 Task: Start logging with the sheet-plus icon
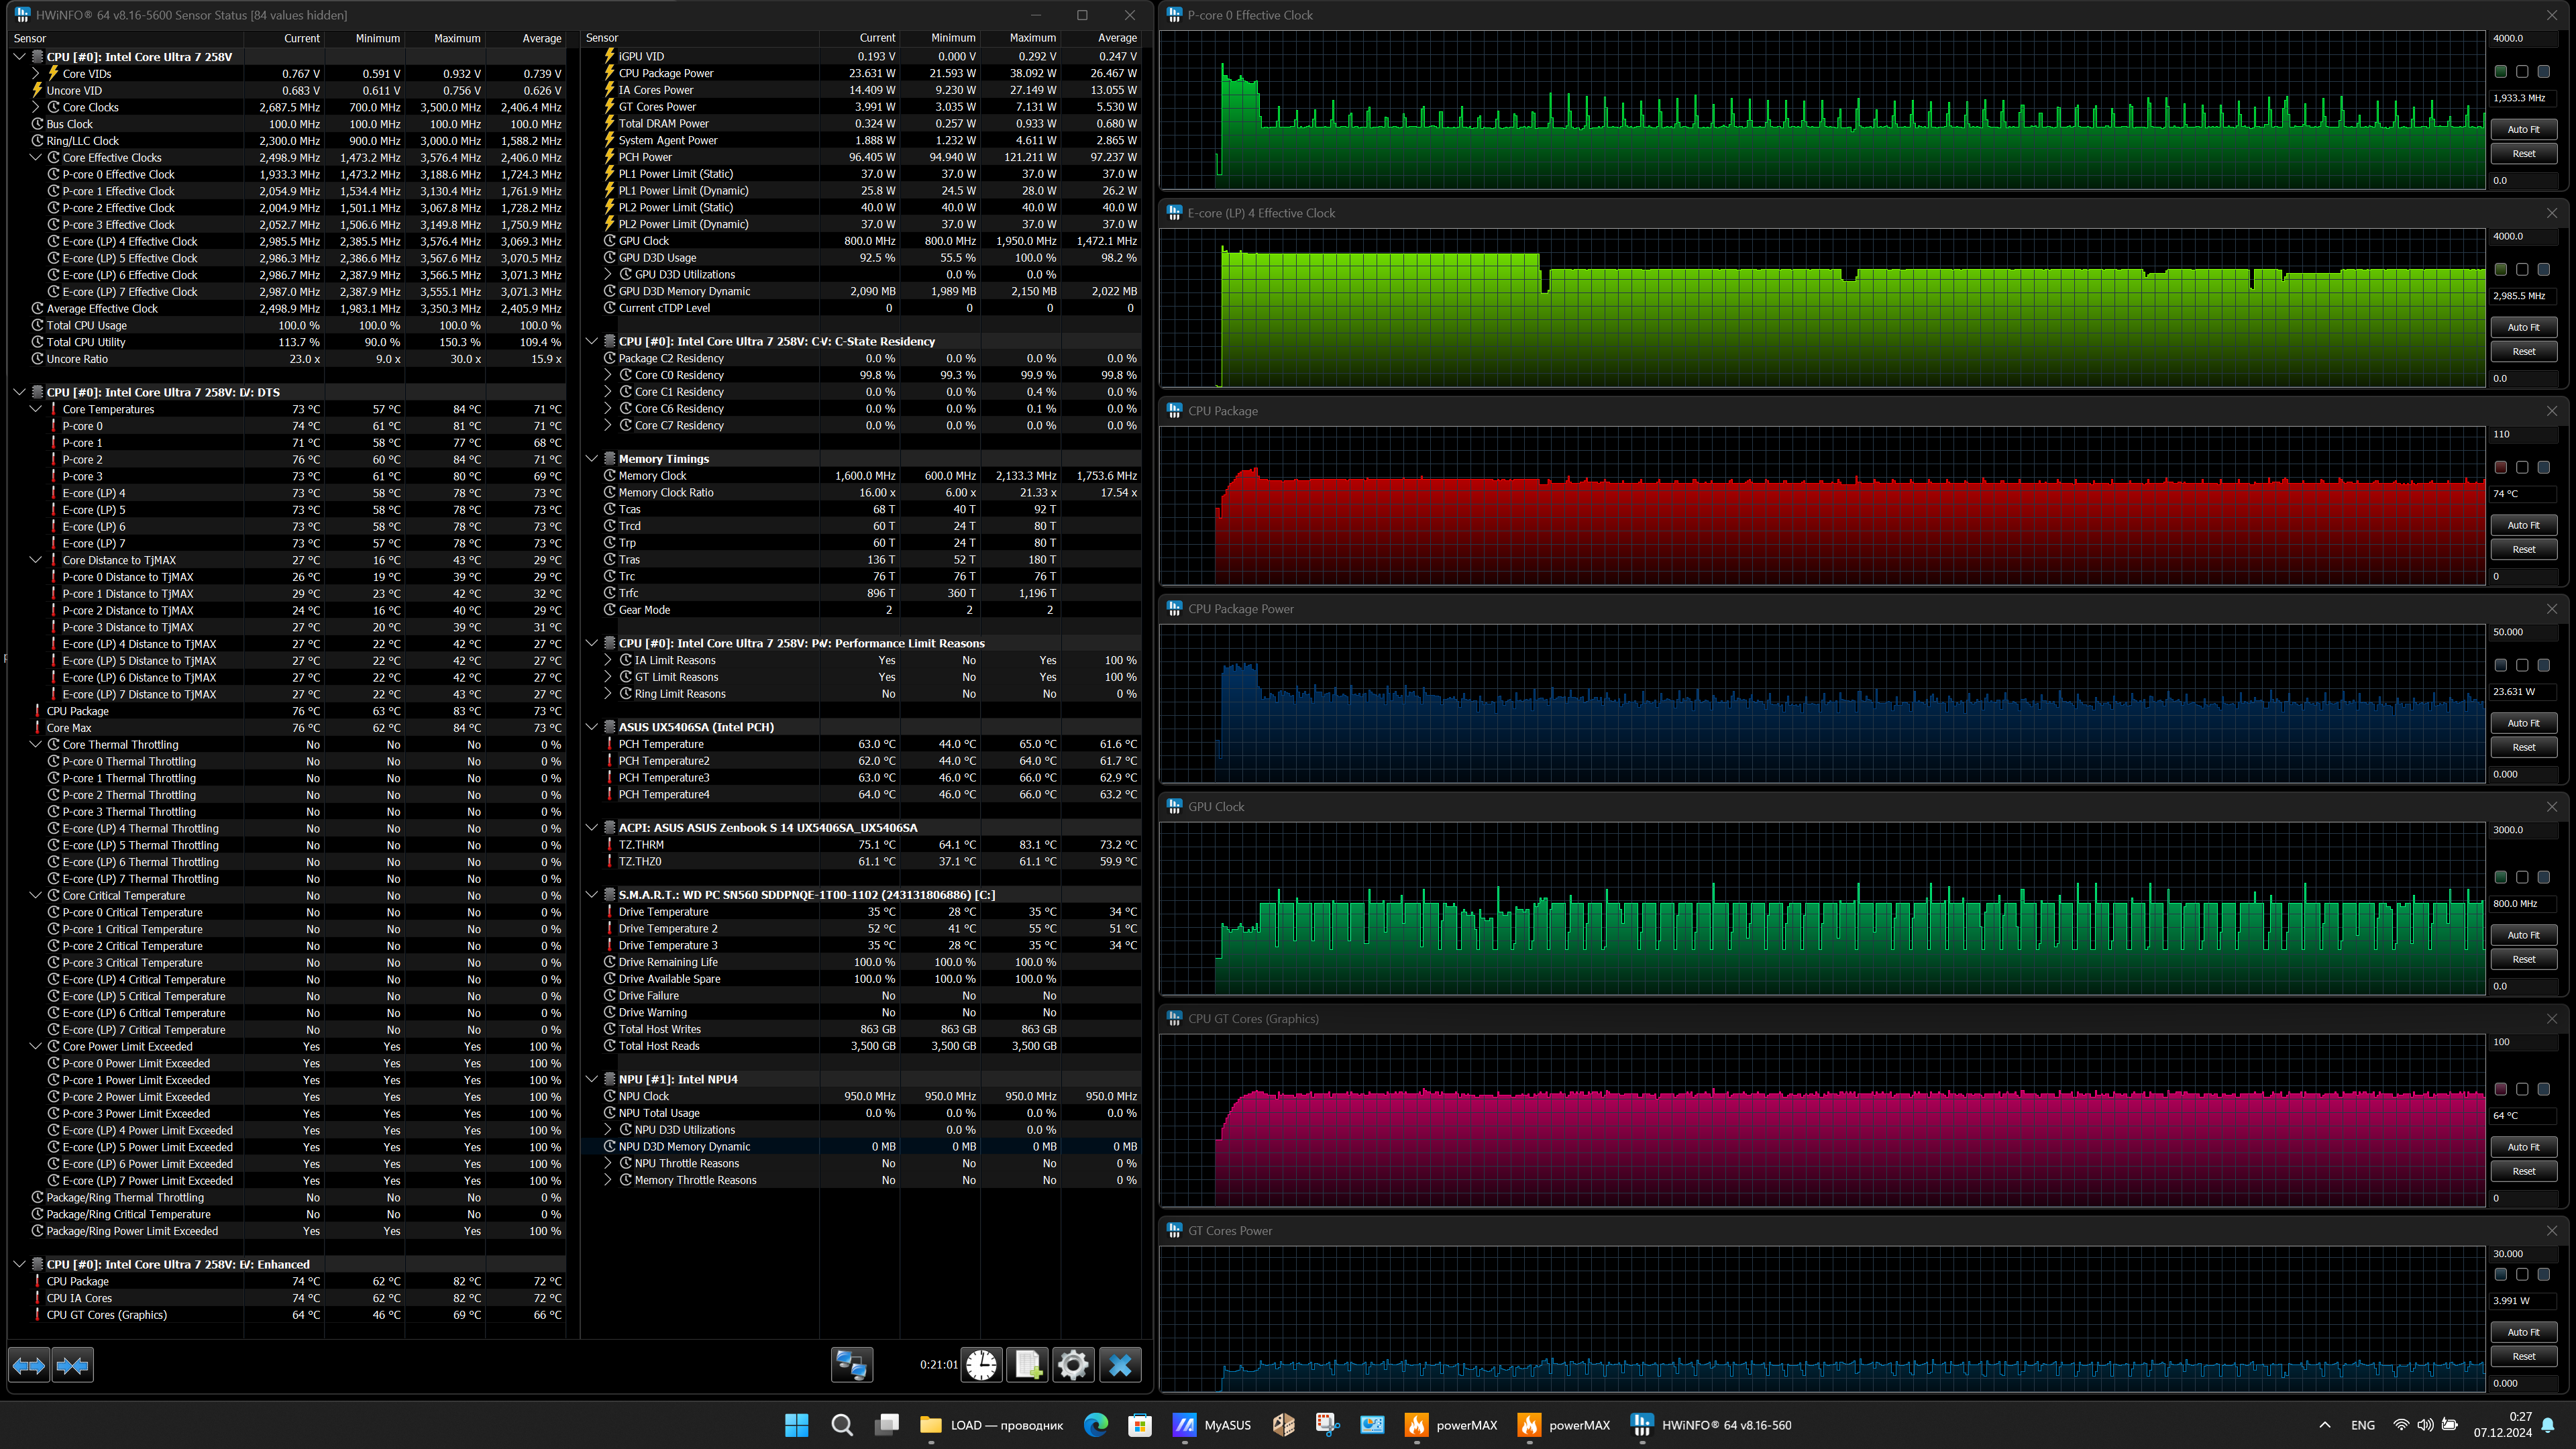coord(1027,1365)
